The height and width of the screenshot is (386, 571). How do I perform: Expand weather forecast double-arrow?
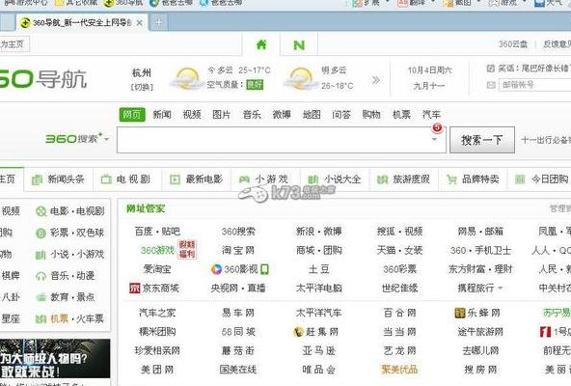click(376, 80)
